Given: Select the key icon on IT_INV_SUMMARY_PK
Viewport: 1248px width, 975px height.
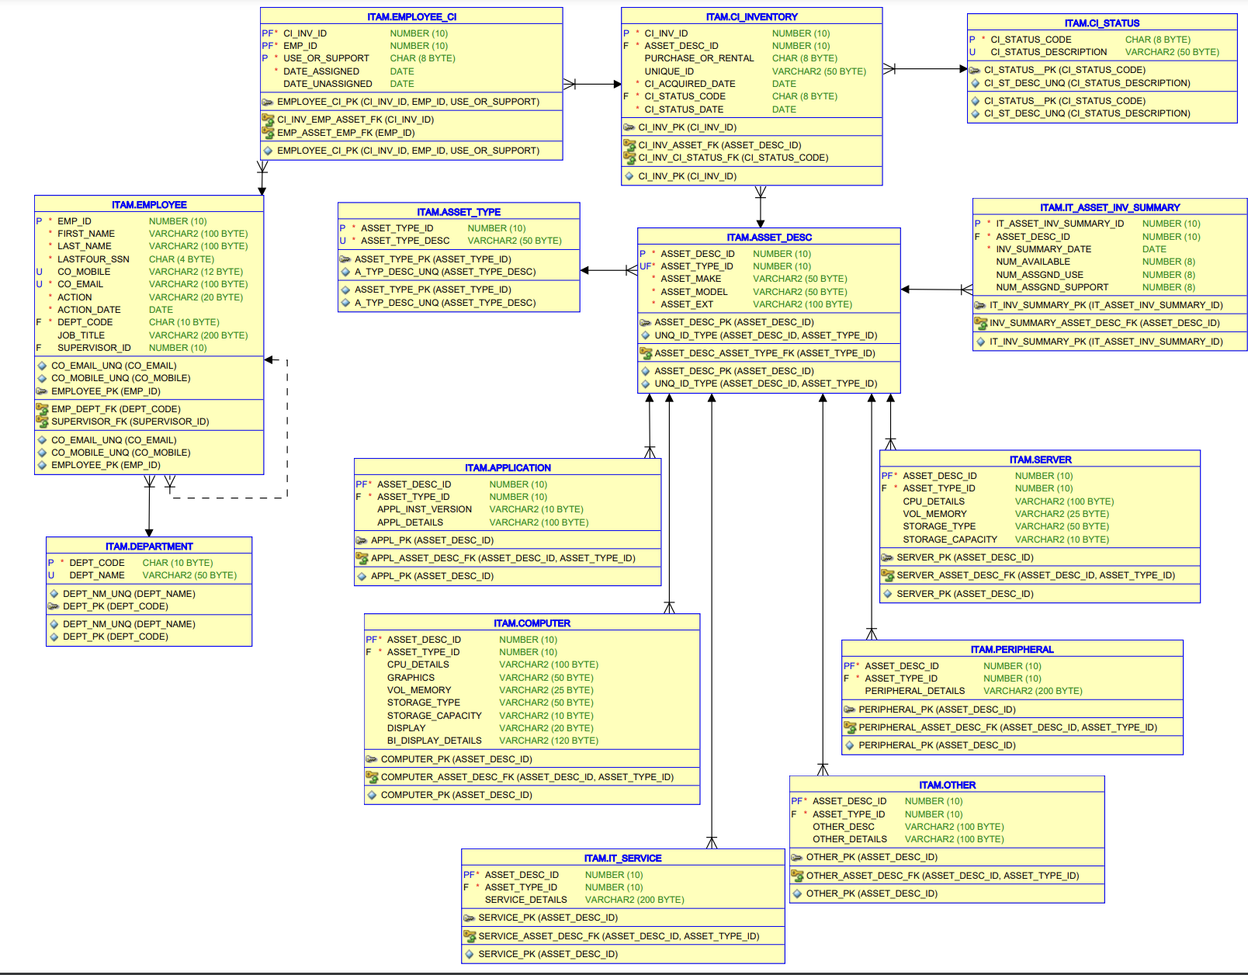Looking at the screenshot, I should [980, 305].
